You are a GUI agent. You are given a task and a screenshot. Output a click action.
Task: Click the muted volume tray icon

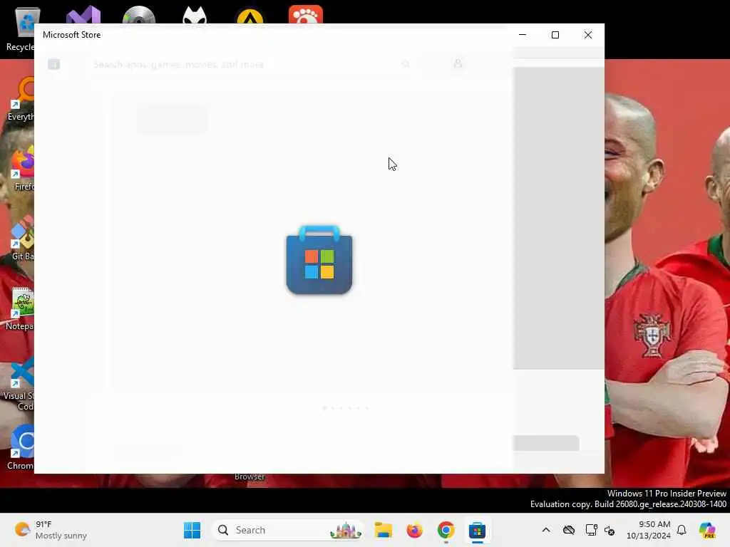point(610,530)
